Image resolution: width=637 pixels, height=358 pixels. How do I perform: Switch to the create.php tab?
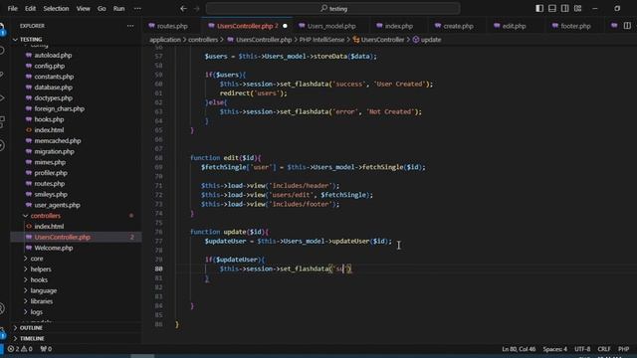point(458,26)
